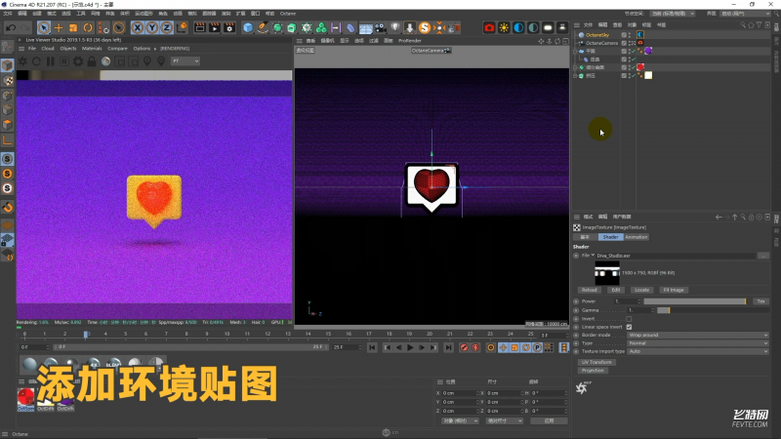Switch to Shader tab
Viewport: 781px width, 439px height.
coord(610,237)
